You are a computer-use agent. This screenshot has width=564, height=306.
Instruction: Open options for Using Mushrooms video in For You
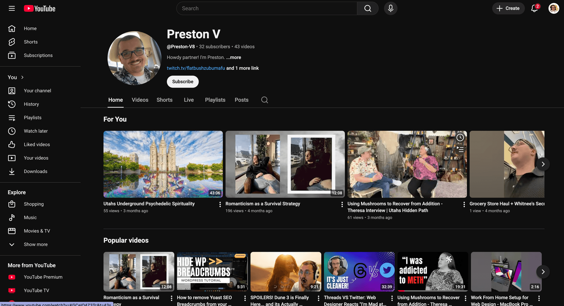[x=464, y=204]
